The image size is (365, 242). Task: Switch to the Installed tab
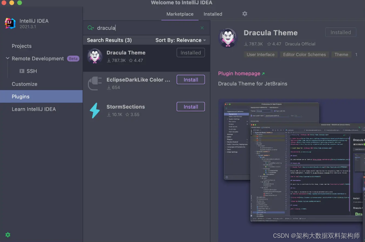(x=213, y=14)
